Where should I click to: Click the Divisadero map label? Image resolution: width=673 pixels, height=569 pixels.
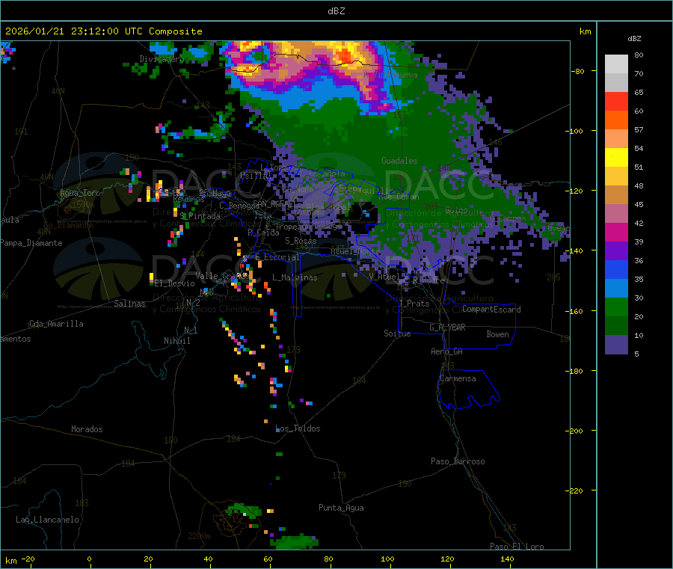click(162, 59)
